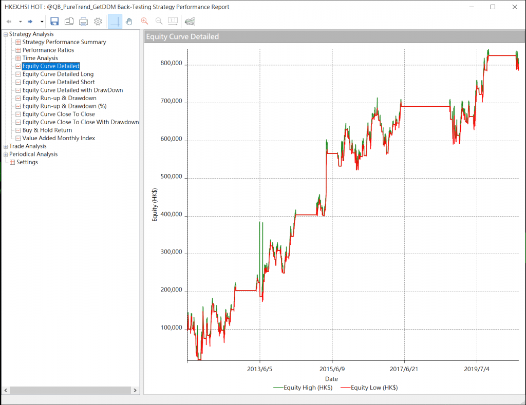Open settings via the gear icon
Image resolution: width=526 pixels, height=405 pixels.
click(x=98, y=22)
